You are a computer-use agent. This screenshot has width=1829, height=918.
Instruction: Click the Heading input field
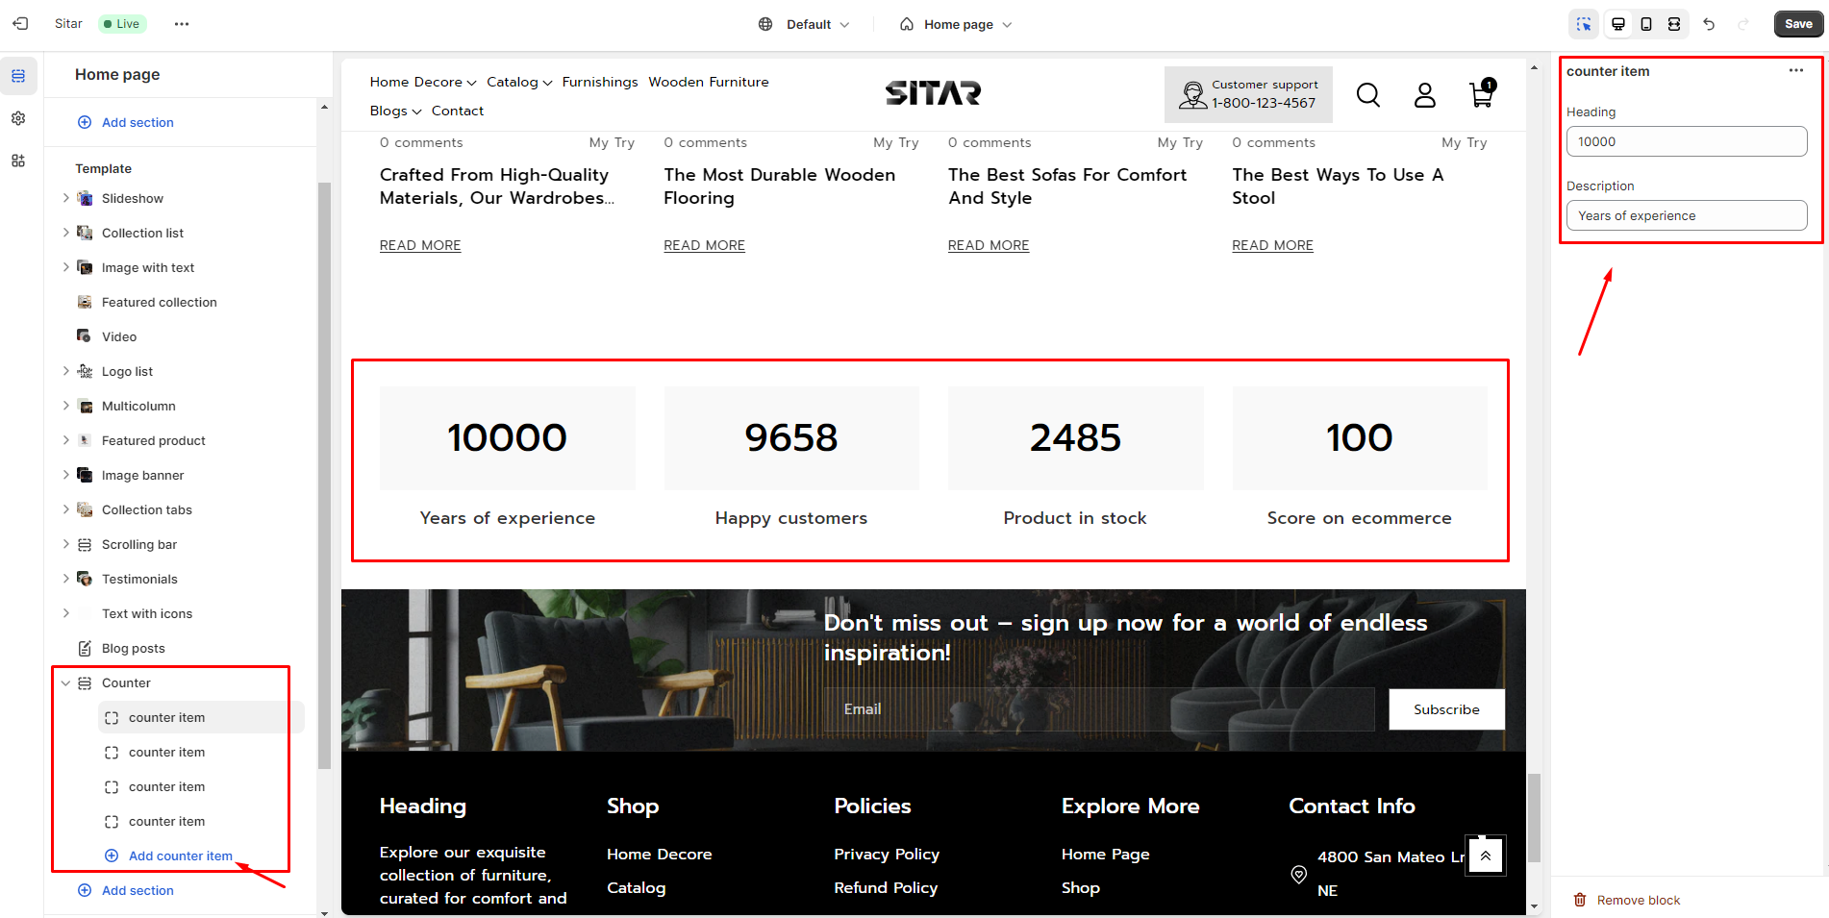pos(1686,141)
